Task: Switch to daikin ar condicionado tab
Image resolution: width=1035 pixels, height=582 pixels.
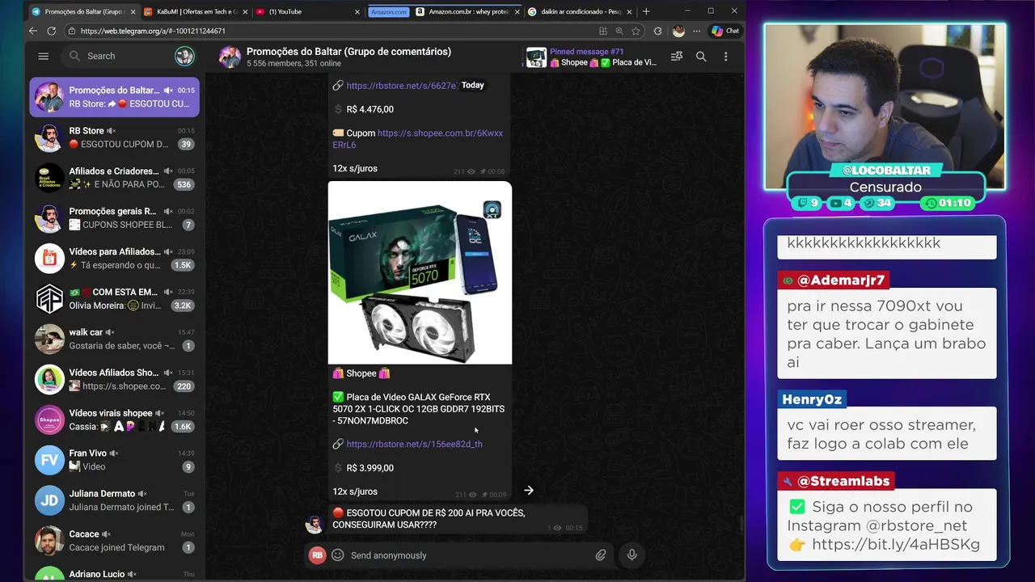Action: click(x=578, y=11)
